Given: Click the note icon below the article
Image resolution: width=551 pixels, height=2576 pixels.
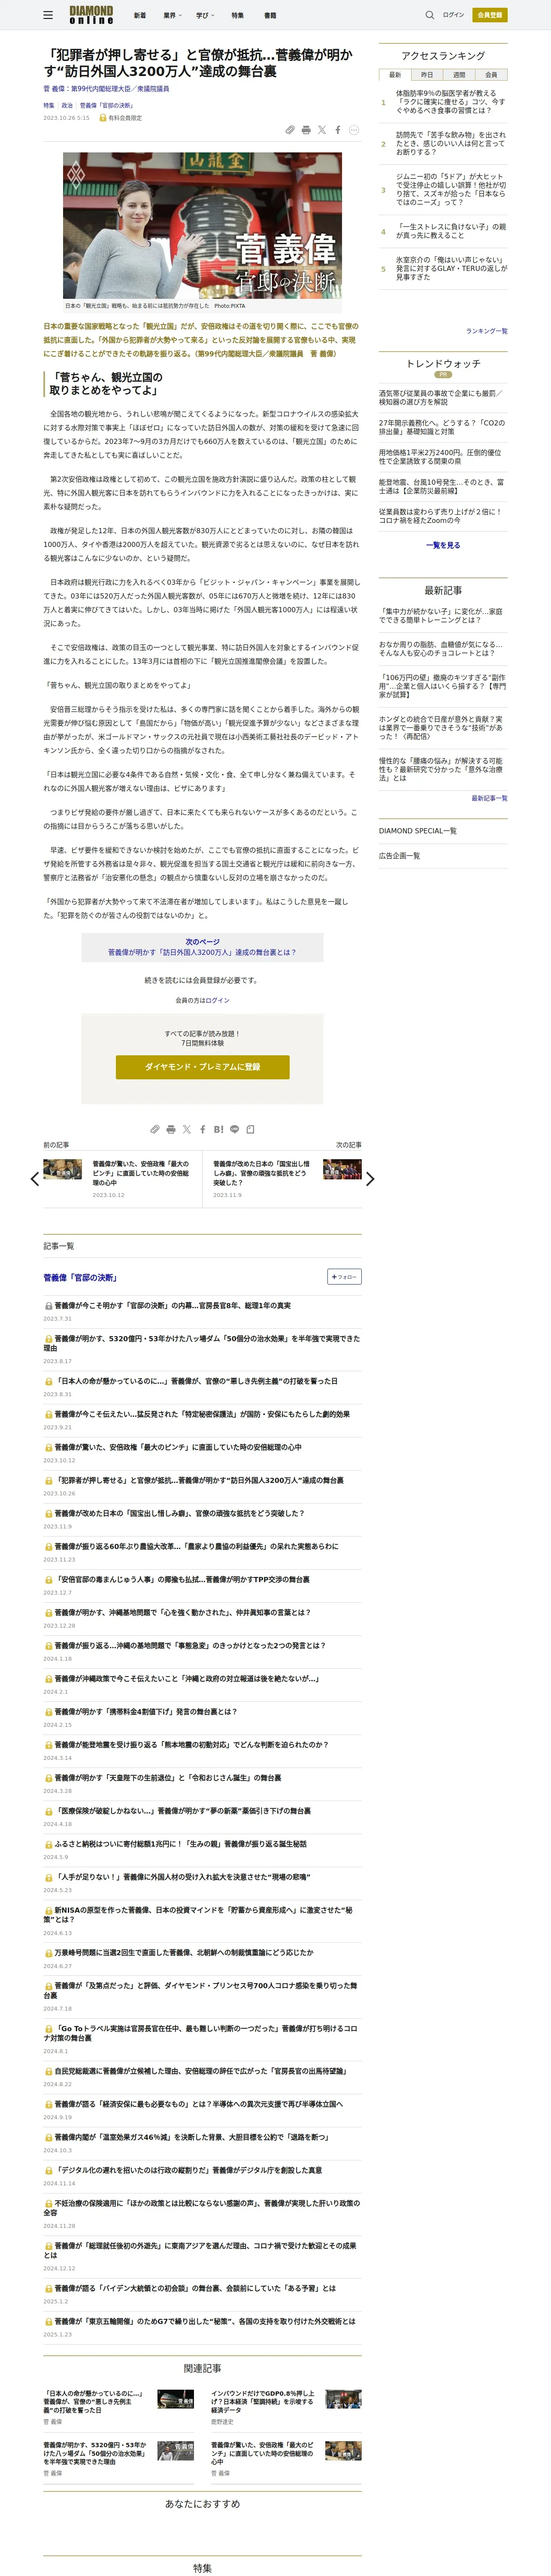Looking at the screenshot, I should tap(250, 1129).
